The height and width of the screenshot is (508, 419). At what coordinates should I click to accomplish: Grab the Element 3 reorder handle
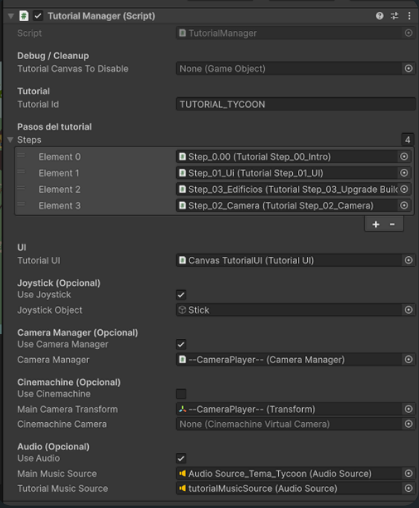[21, 204]
